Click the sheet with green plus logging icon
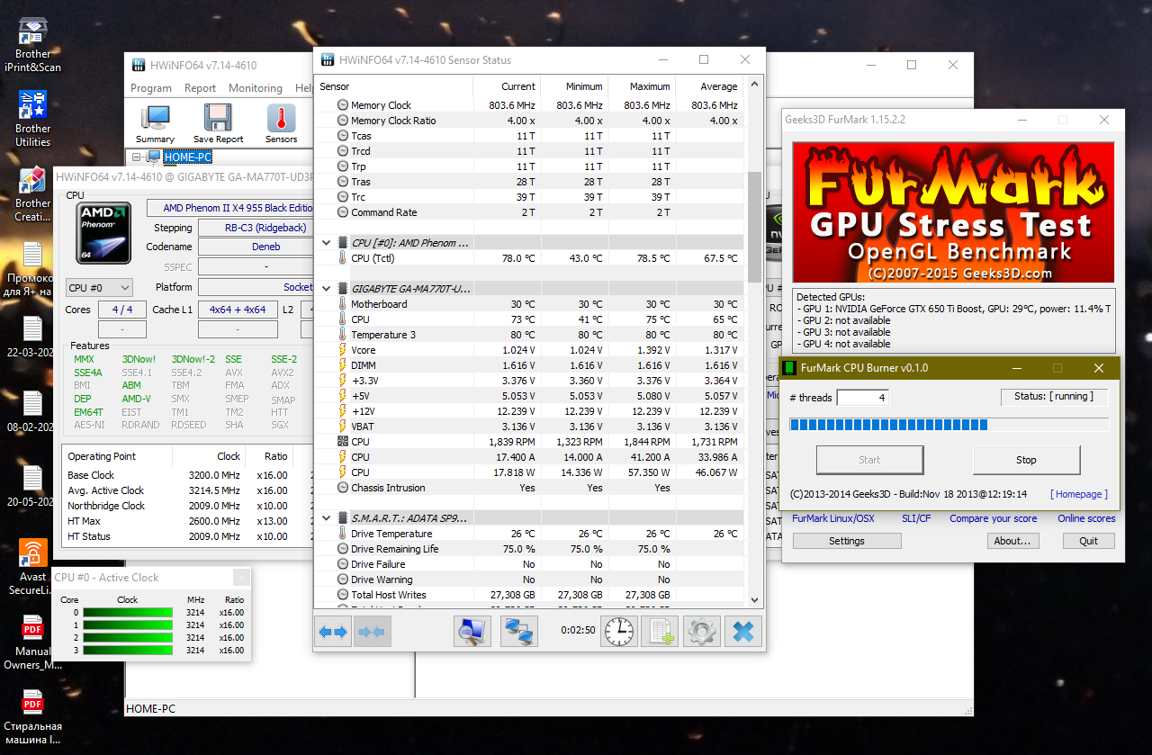 (660, 632)
